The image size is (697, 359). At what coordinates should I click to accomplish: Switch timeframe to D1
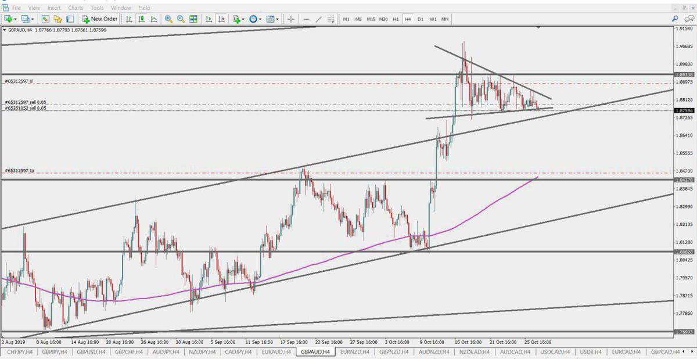tap(421, 19)
